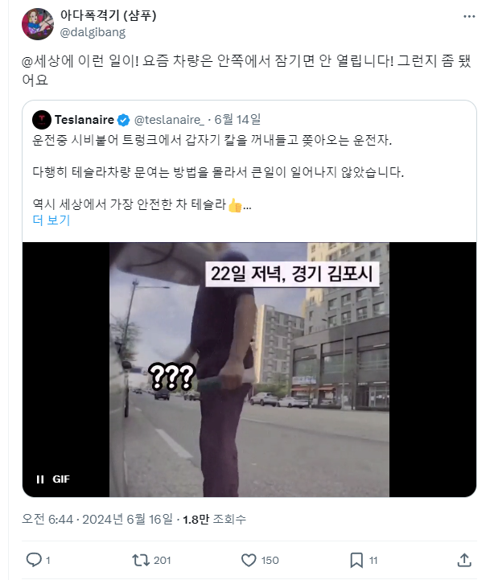Click the quoted tweet body text

(x=218, y=172)
